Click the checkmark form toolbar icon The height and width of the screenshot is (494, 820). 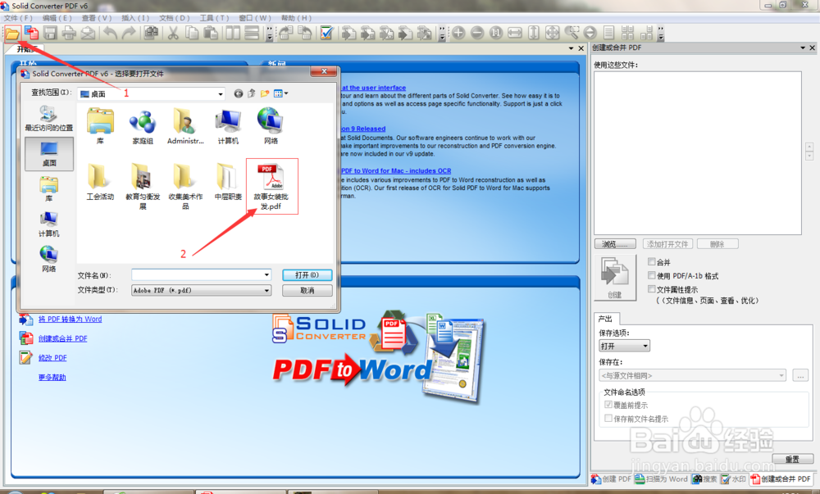pos(327,34)
